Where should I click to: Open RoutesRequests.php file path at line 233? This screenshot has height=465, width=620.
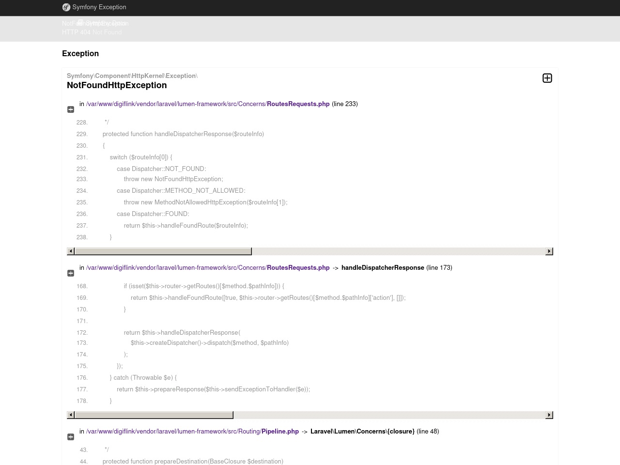[208, 104]
